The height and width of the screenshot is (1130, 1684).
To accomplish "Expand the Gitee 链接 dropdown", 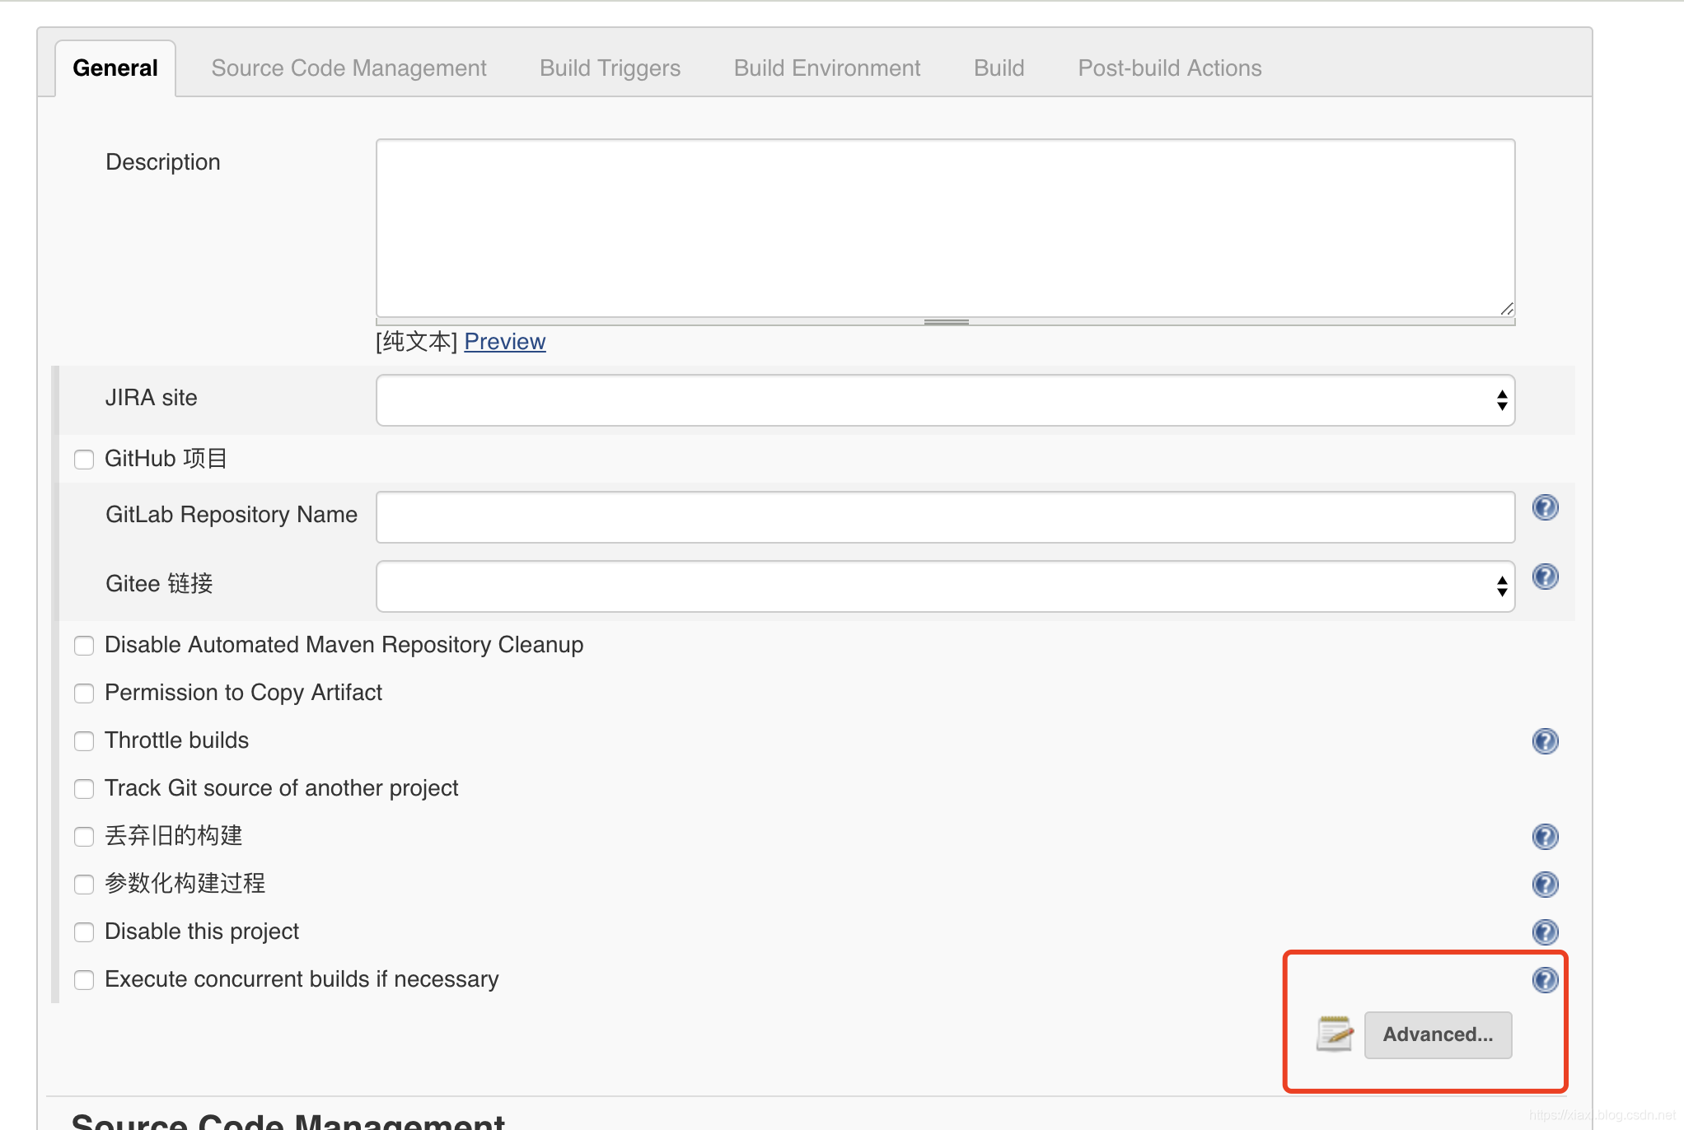I will pos(945,586).
